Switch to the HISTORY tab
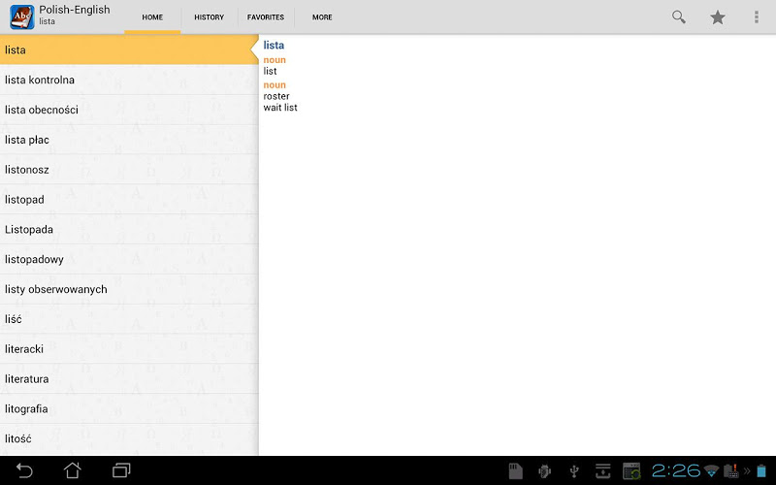776x485 pixels. tap(209, 17)
